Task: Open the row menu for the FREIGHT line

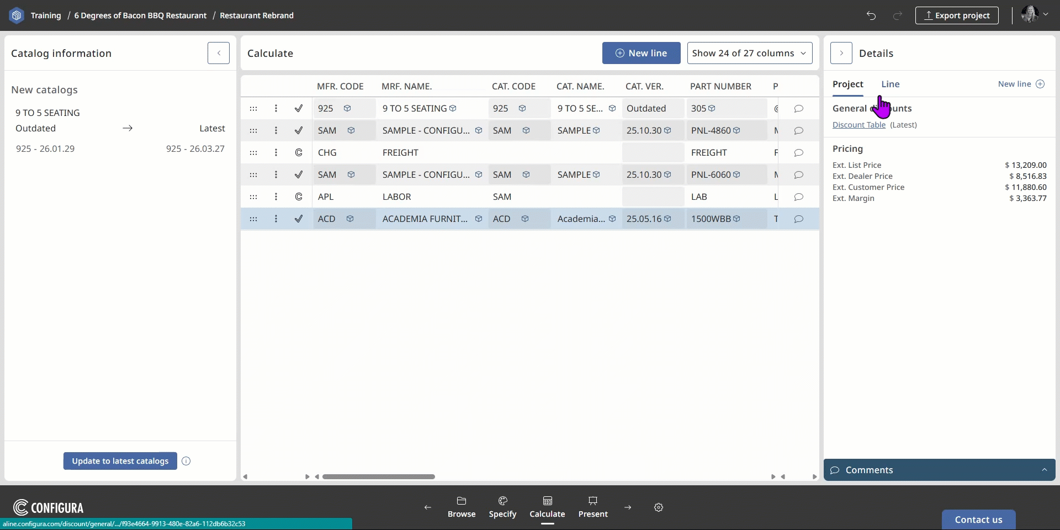Action: point(276,152)
